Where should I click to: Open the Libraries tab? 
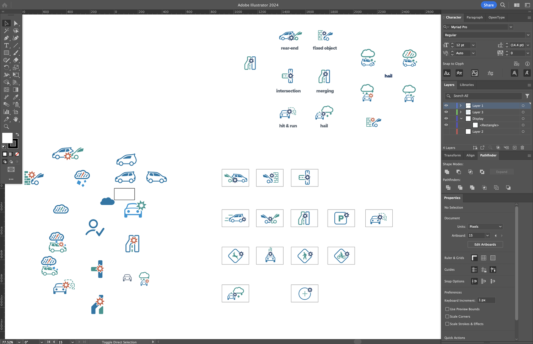click(x=467, y=85)
